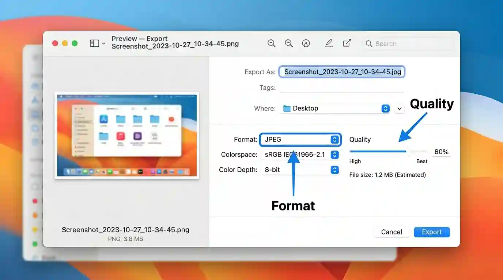This screenshot has width=503, height=280.
Task: Edit the Export As filename field
Action: click(x=342, y=72)
